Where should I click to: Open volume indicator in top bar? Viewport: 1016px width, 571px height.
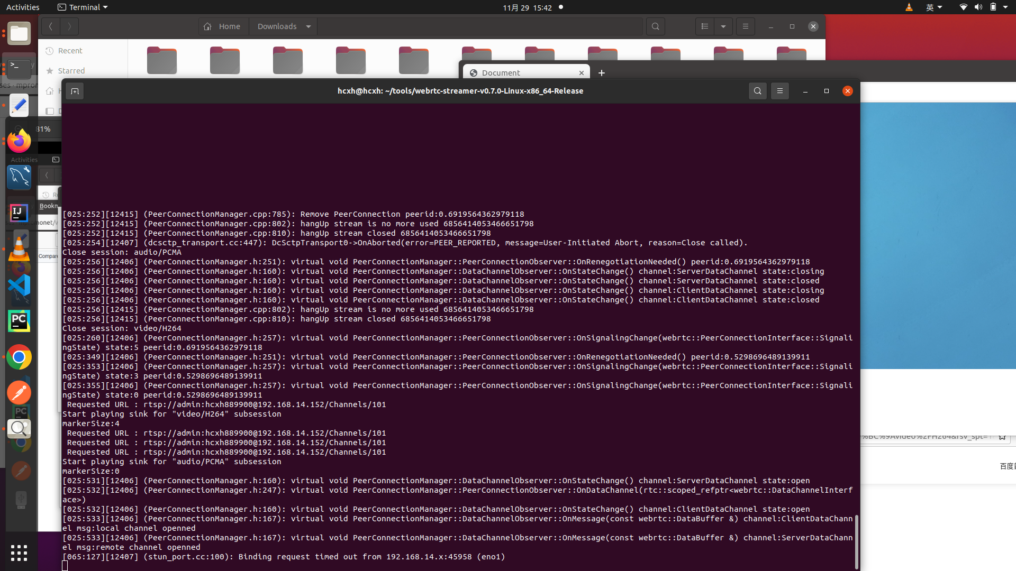(x=978, y=7)
